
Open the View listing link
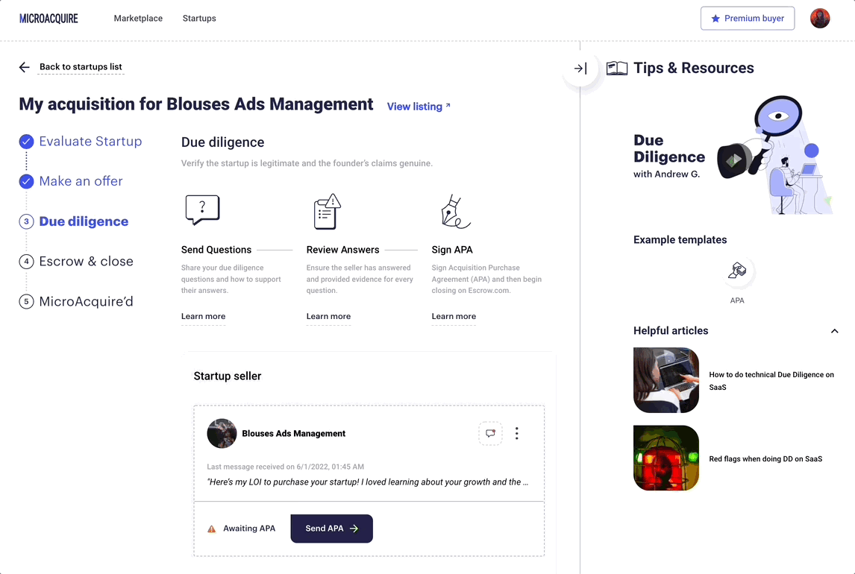419,107
